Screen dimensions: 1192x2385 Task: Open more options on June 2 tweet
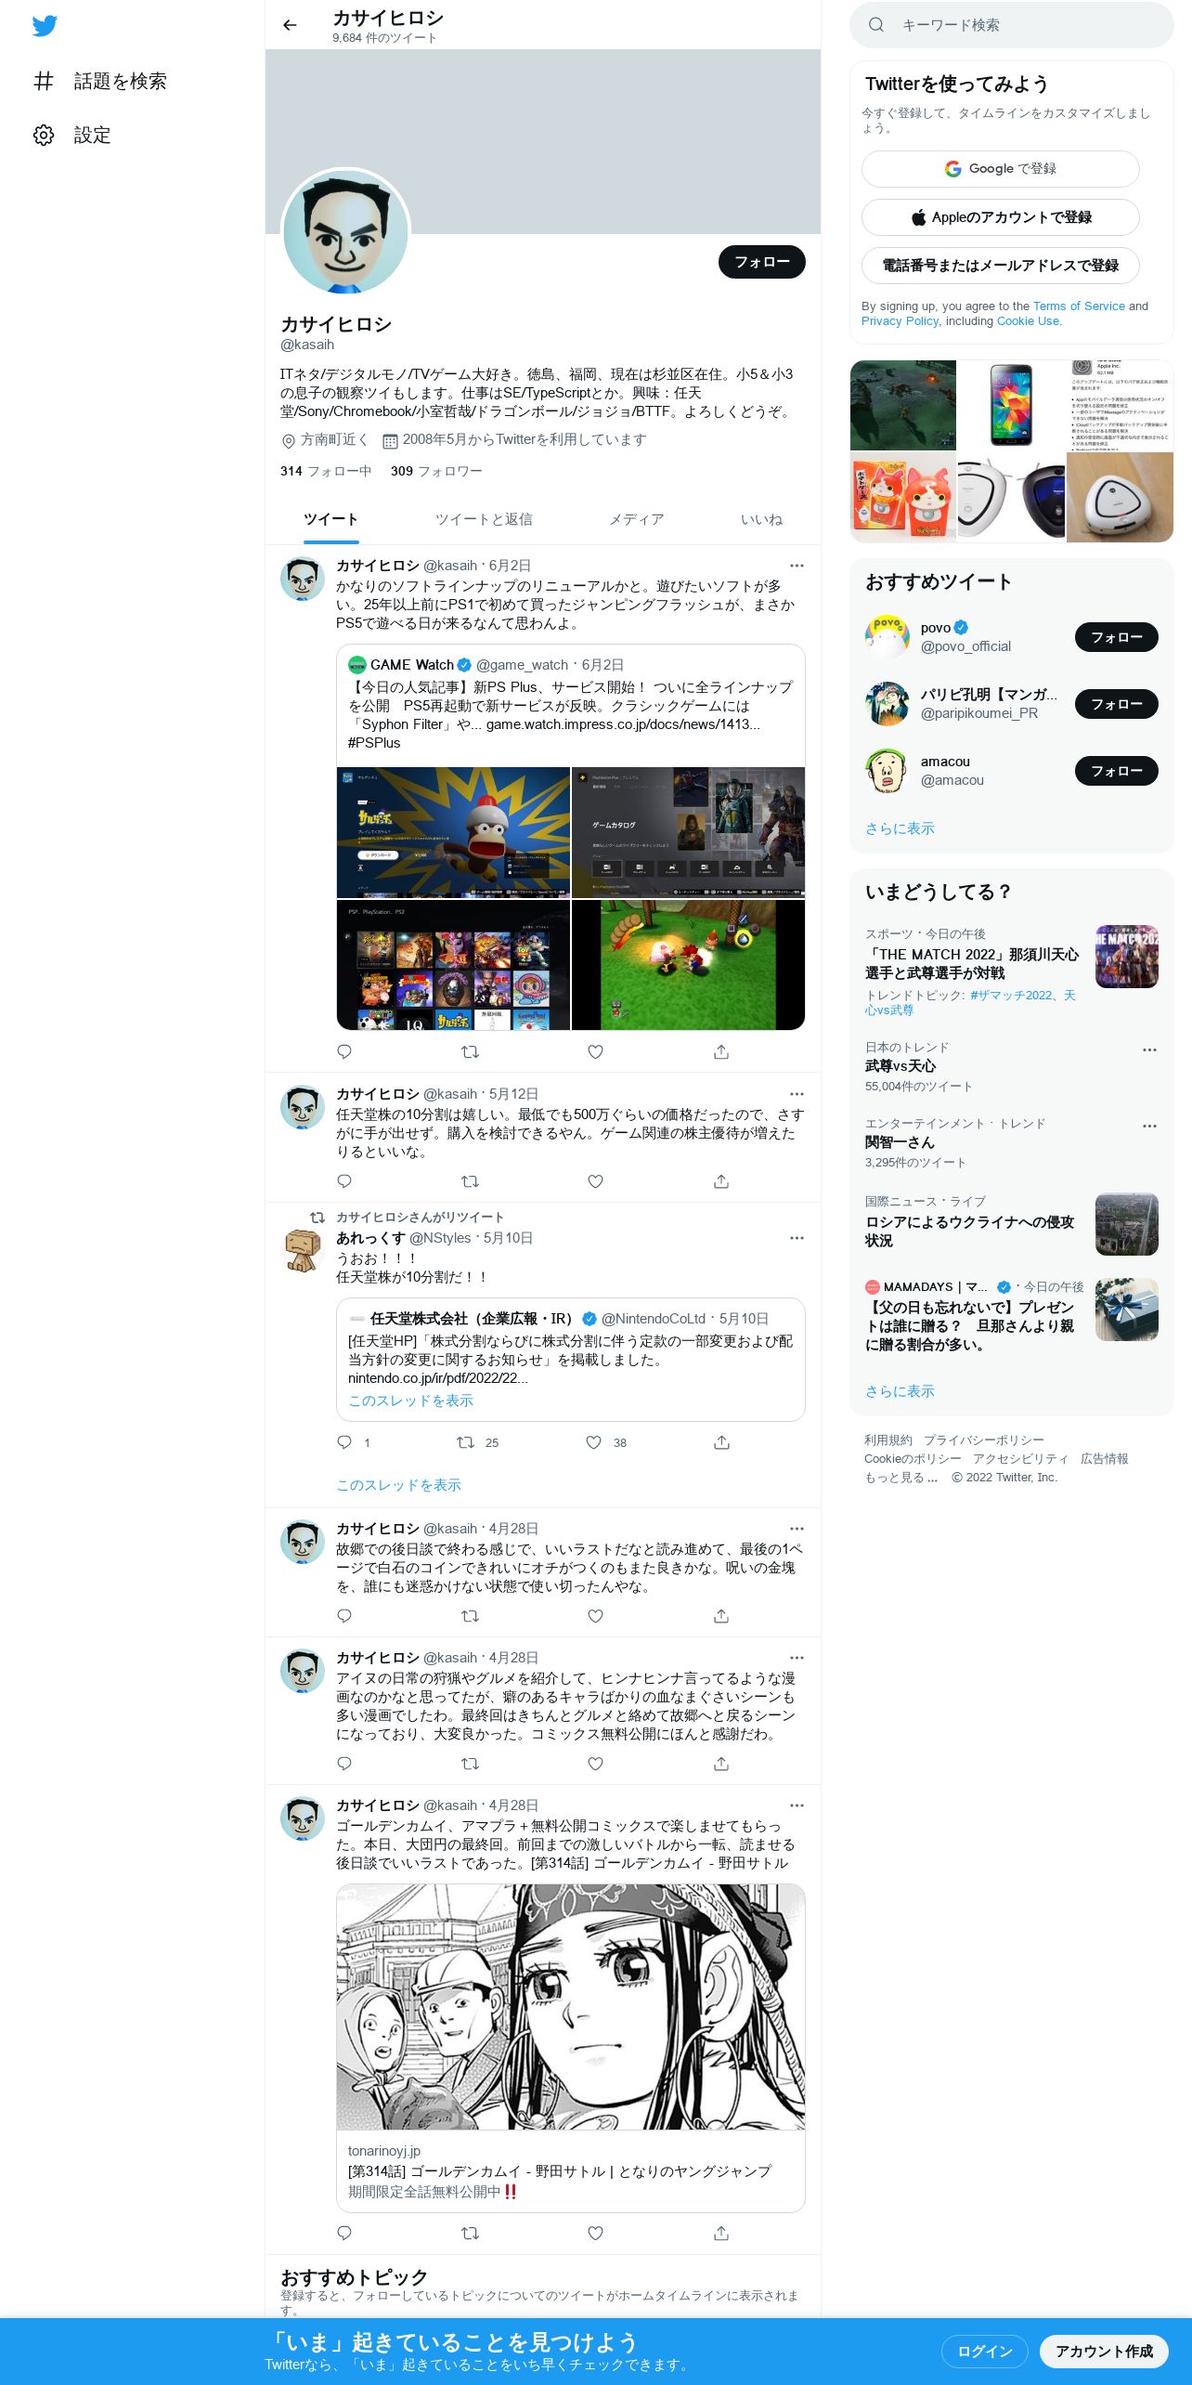(x=797, y=566)
